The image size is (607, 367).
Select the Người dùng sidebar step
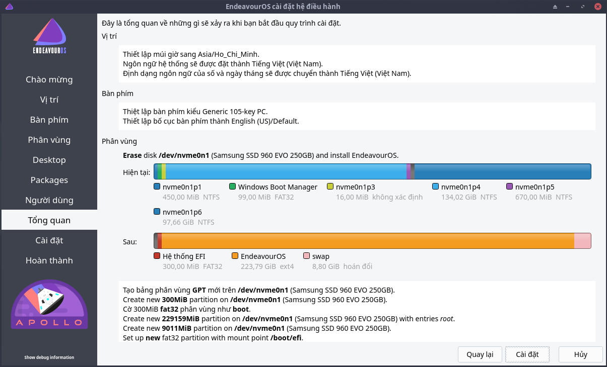(49, 200)
